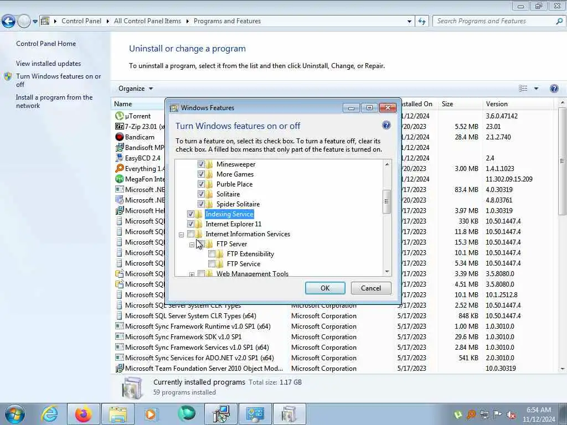The height and width of the screenshot is (425, 567).
Task: Sort by the Size column header
Action: click(x=459, y=103)
